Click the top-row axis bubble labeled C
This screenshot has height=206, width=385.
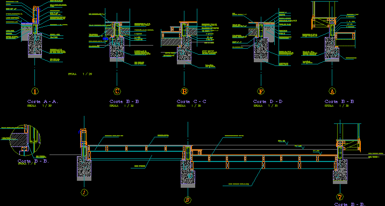click(x=117, y=91)
